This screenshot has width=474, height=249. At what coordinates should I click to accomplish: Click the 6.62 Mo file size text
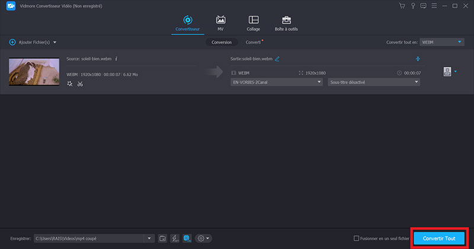point(130,75)
